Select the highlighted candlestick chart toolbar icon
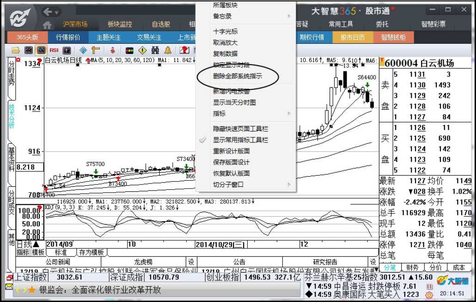This screenshot has width=476, height=302. (x=41, y=50)
